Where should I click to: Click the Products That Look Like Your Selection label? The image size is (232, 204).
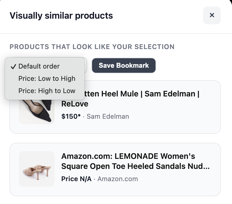(92, 47)
